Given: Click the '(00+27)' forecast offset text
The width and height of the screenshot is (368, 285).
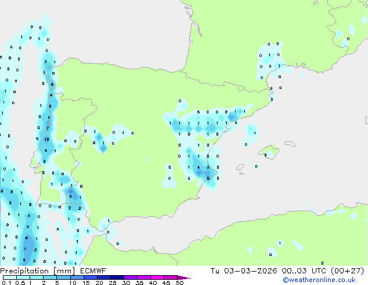Looking at the screenshot, I should click(x=347, y=271).
